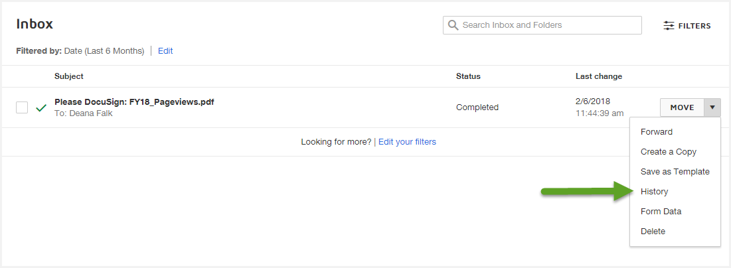Open the FILTERS button label

click(694, 26)
